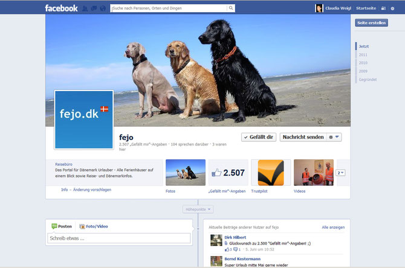Click the Fotos label
The width and height of the screenshot is (405, 268).
170,191
